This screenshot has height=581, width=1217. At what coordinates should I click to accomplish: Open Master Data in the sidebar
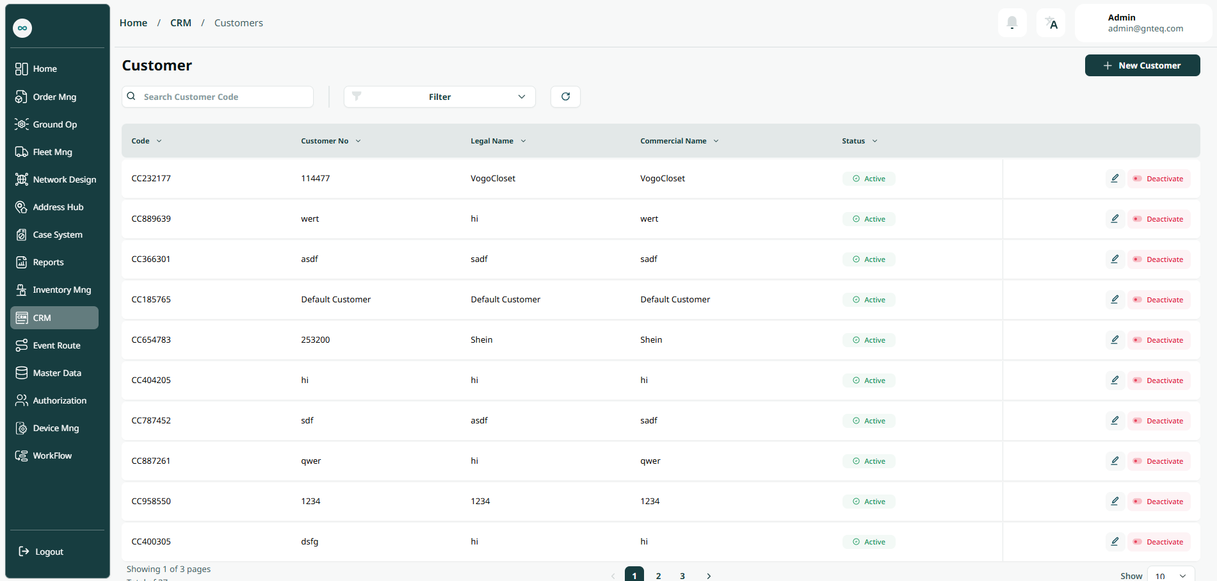point(54,373)
